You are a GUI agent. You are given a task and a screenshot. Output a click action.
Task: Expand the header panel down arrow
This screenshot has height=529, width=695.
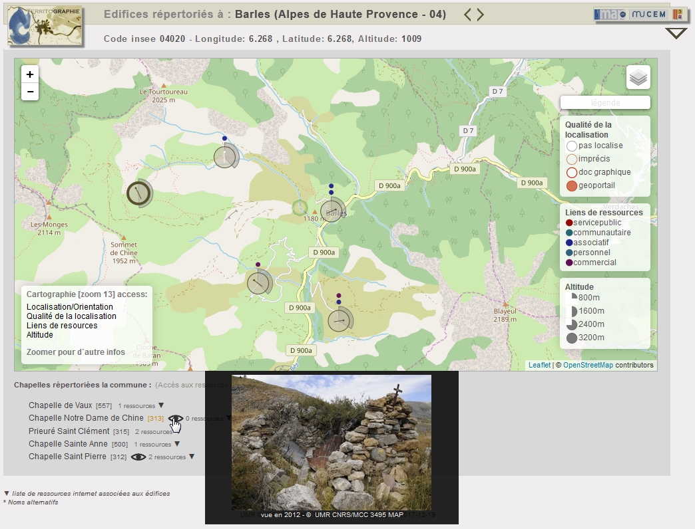point(676,33)
